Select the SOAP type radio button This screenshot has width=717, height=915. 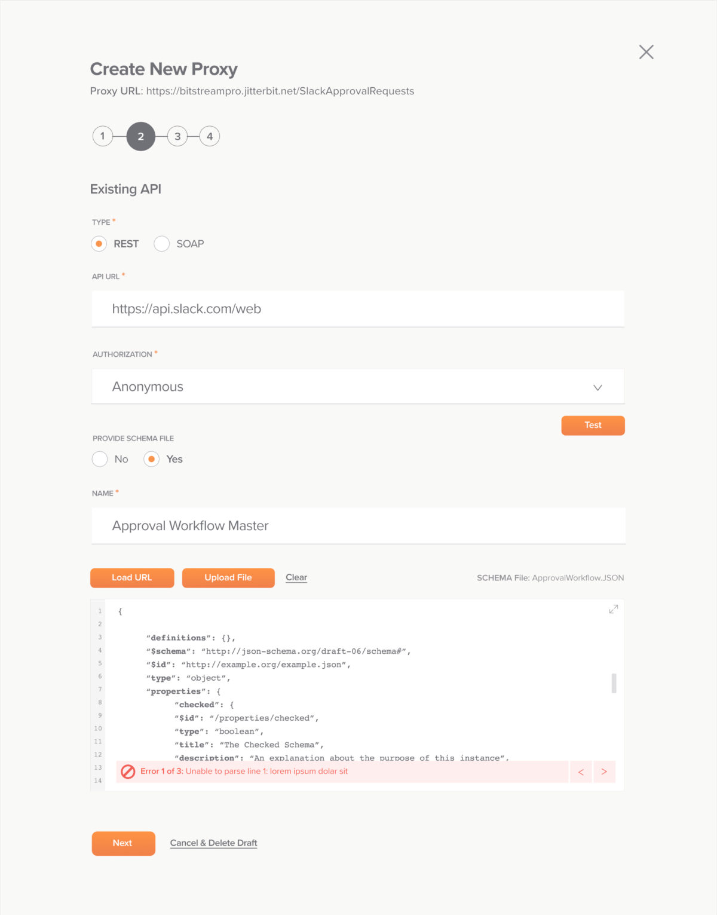pos(162,244)
